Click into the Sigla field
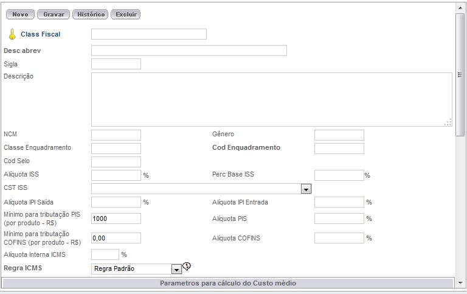 (x=116, y=64)
